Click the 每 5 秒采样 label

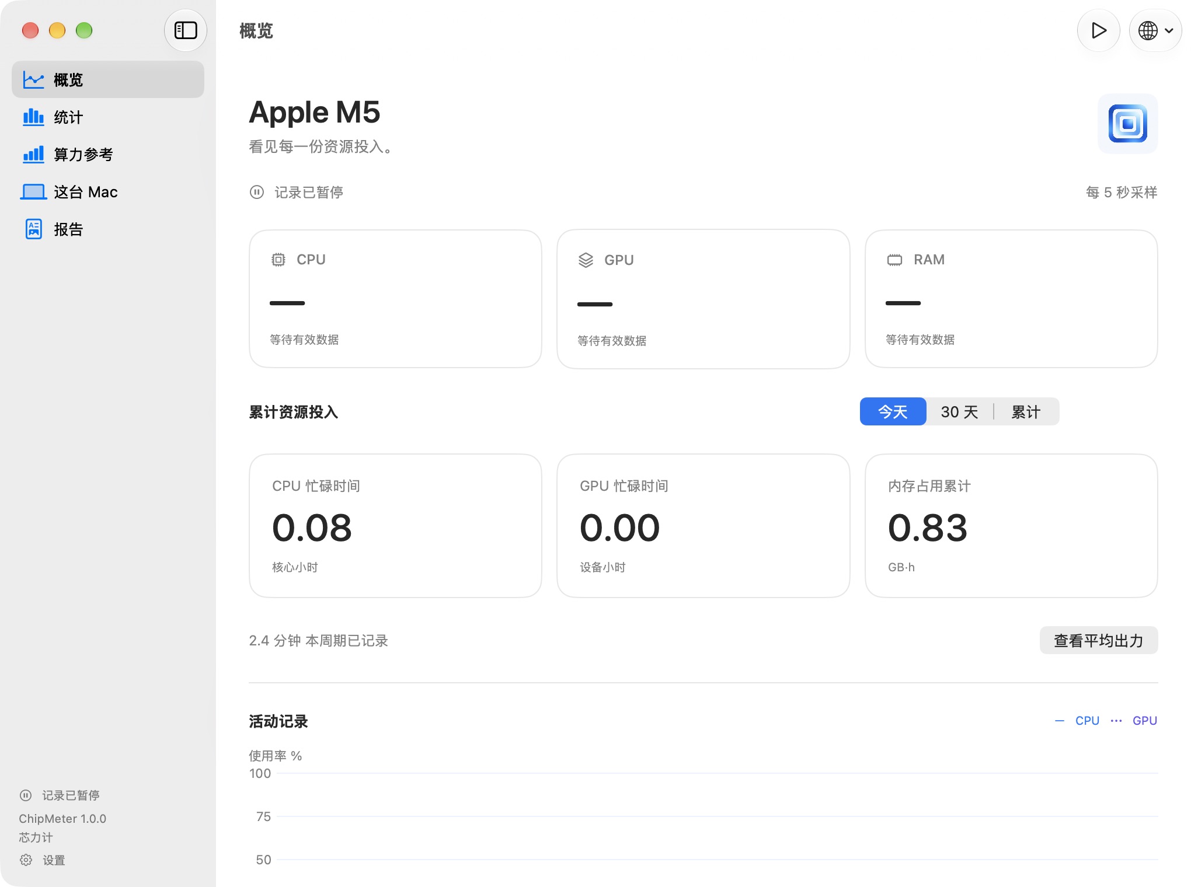pyautogui.click(x=1122, y=193)
